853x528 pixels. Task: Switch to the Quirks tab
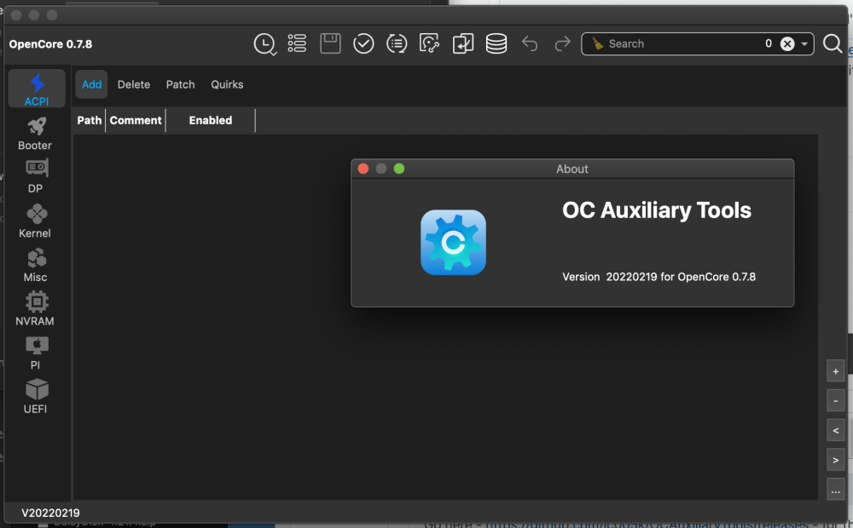(227, 84)
